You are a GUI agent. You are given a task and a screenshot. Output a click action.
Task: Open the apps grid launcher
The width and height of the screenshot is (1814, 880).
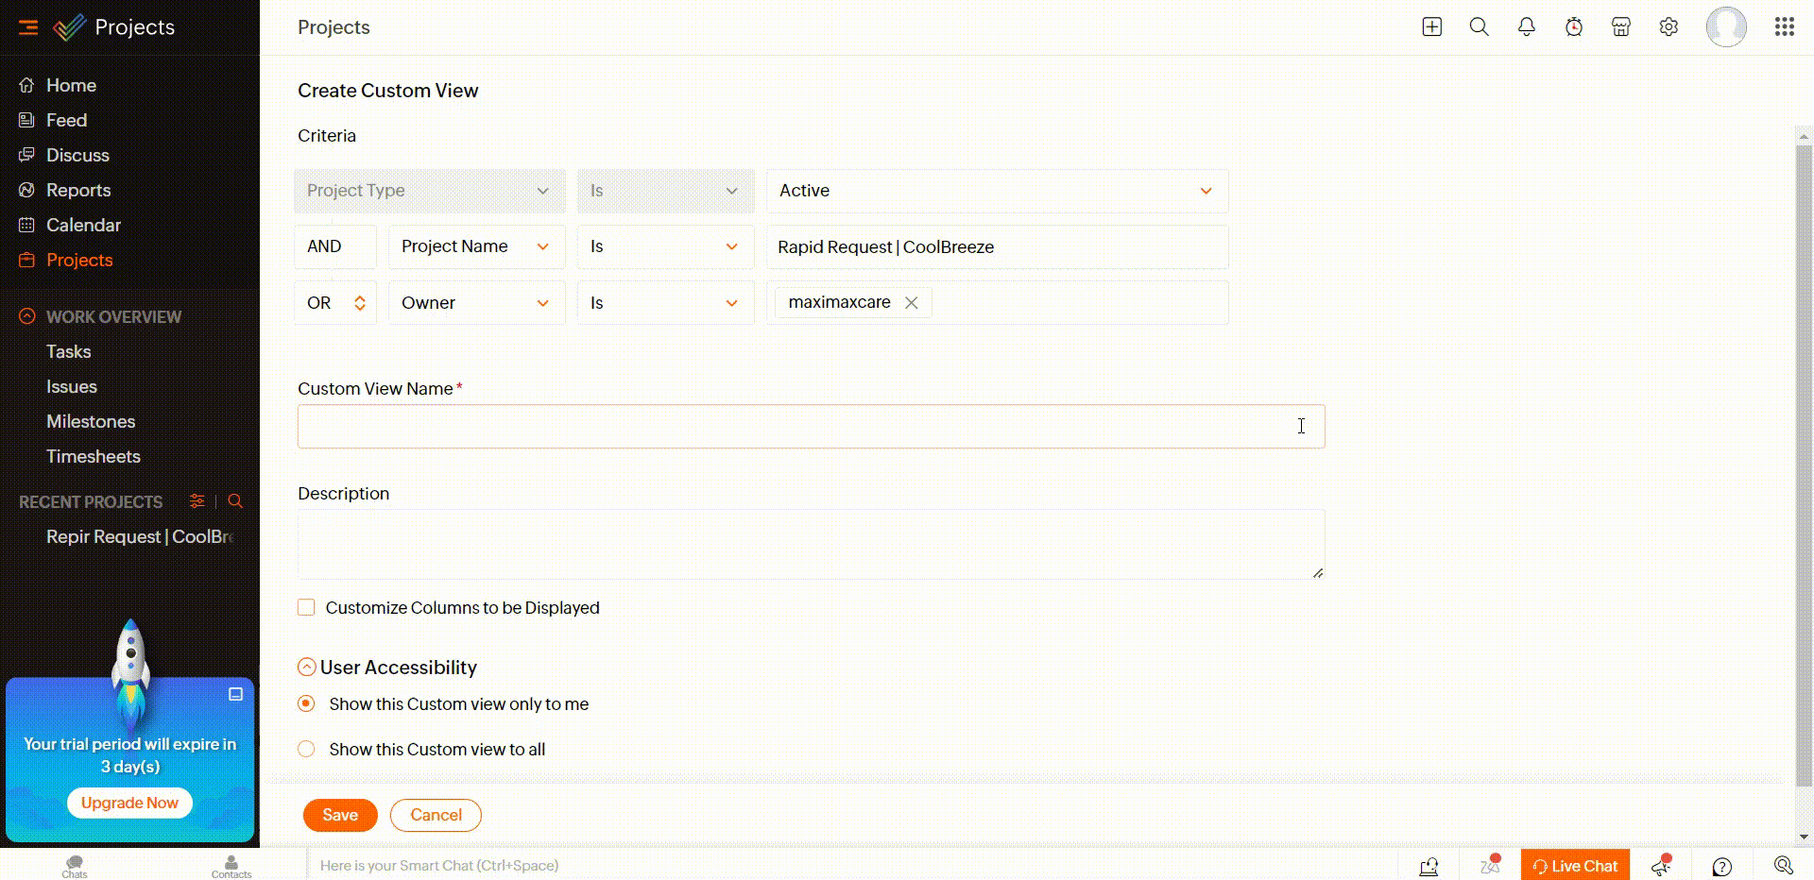tap(1784, 27)
